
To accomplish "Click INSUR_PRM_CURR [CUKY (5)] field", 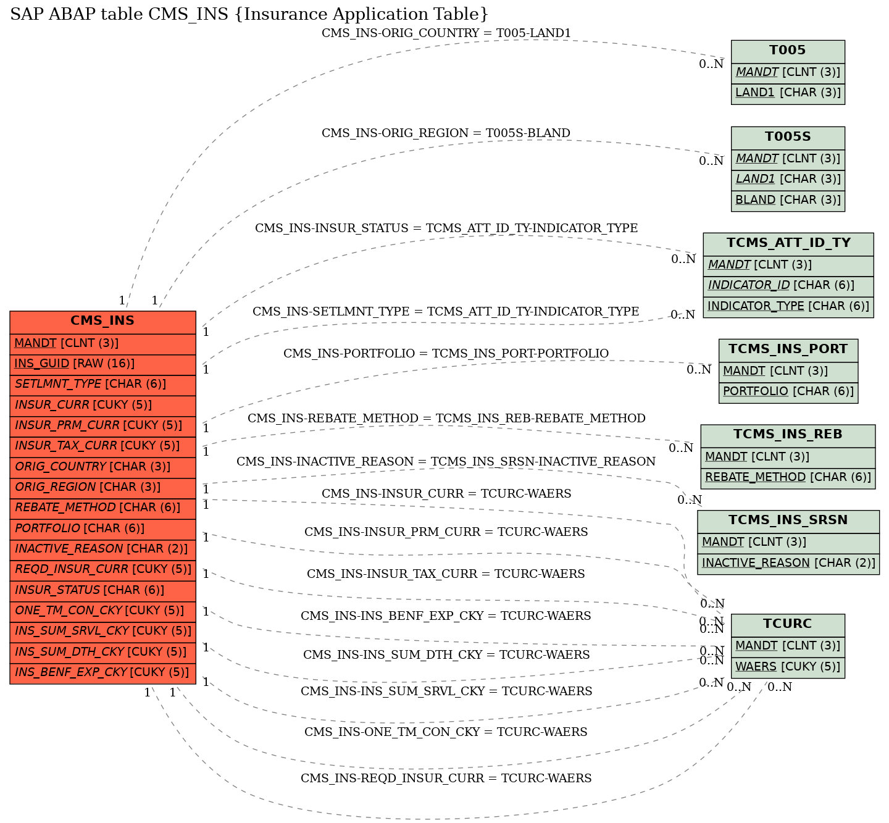I will tap(102, 425).
